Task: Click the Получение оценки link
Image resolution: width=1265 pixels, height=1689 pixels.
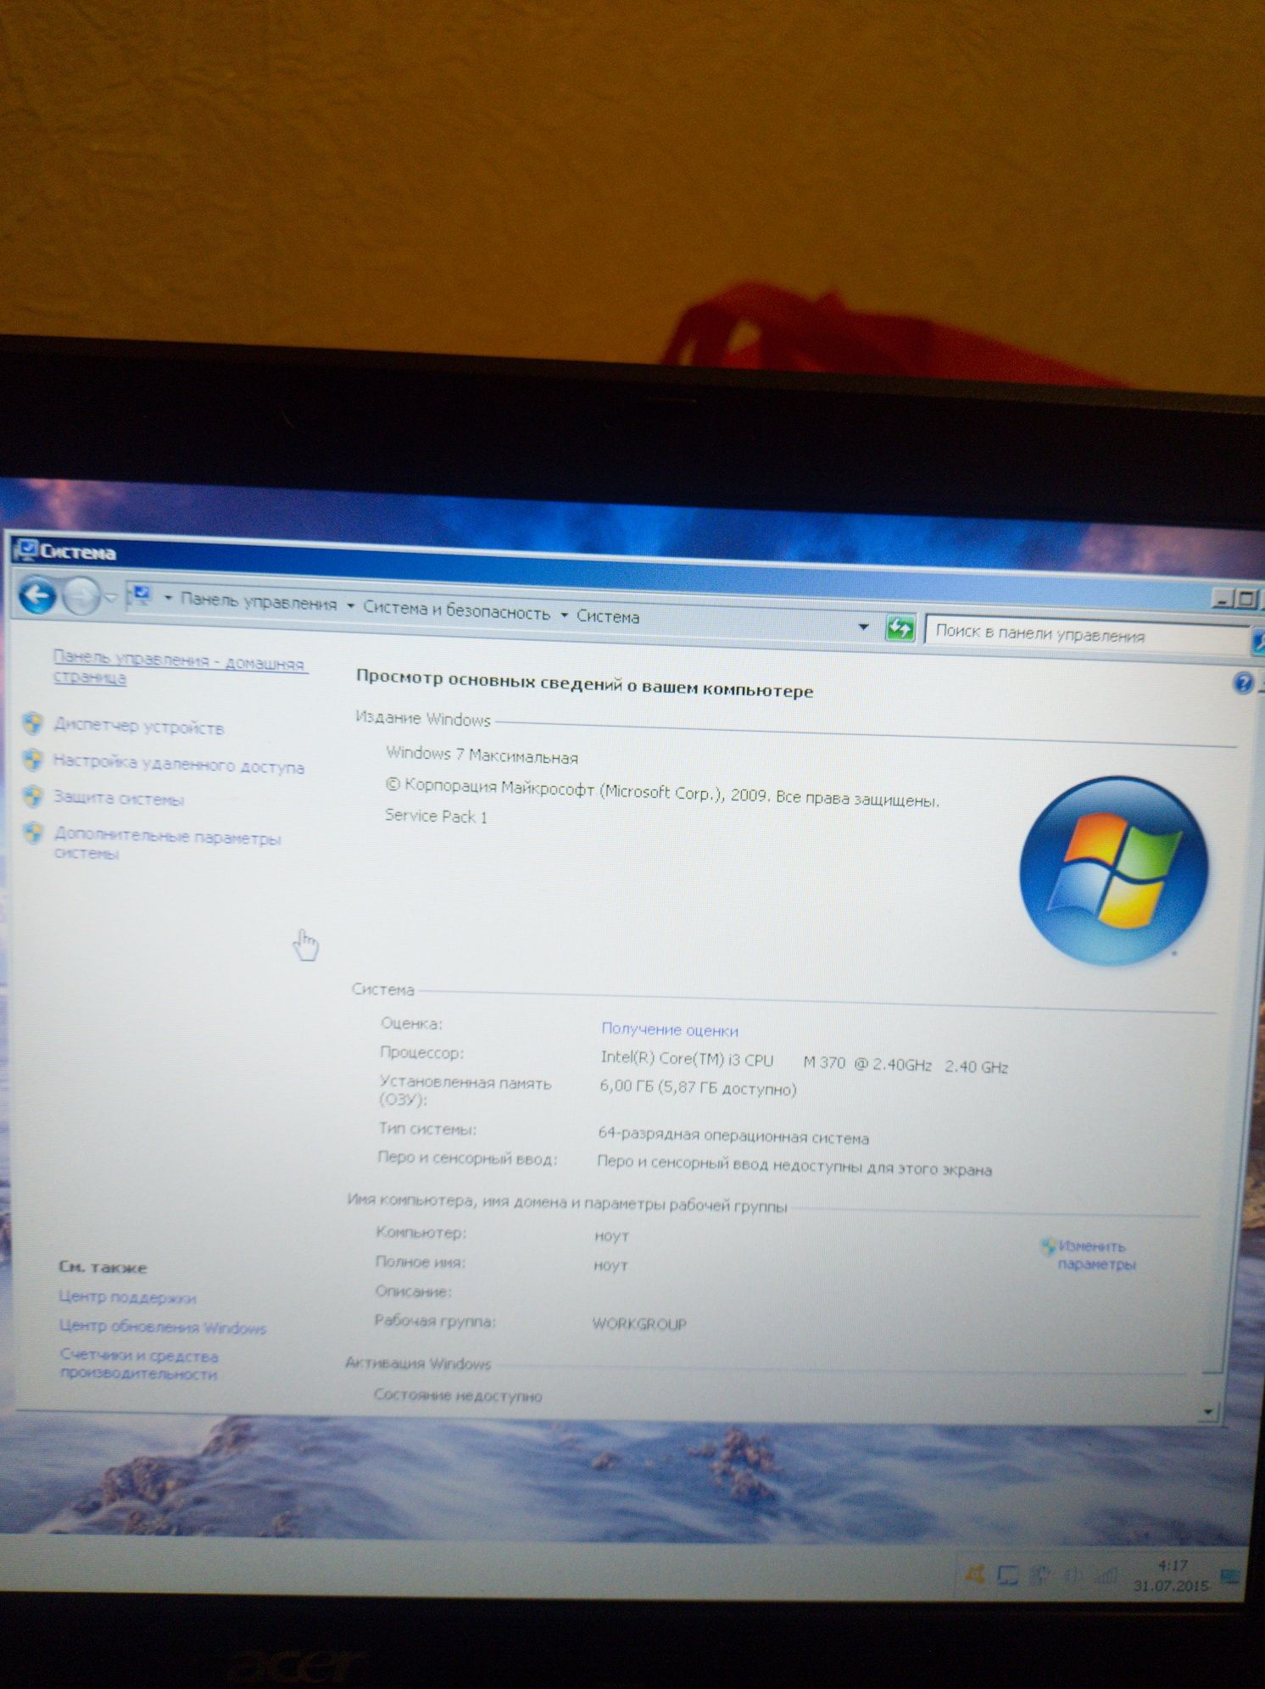Action: click(670, 1029)
